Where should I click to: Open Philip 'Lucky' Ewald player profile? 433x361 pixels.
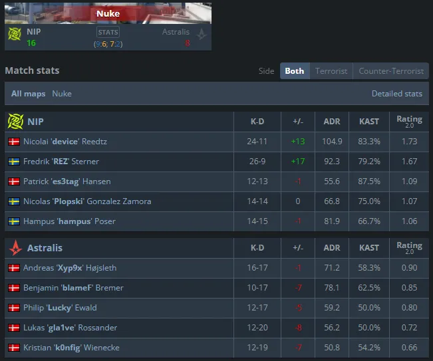60,307
